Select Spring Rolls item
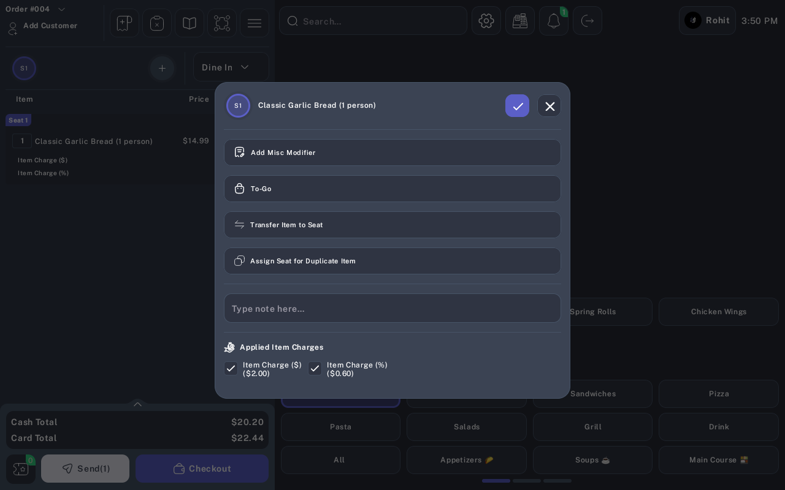The image size is (785, 490). point(592,312)
